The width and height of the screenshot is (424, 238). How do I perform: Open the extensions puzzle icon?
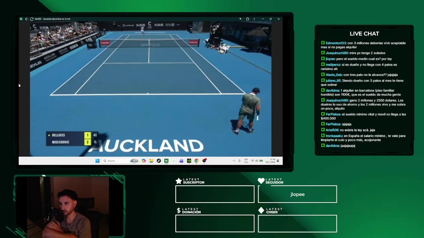click(247, 19)
